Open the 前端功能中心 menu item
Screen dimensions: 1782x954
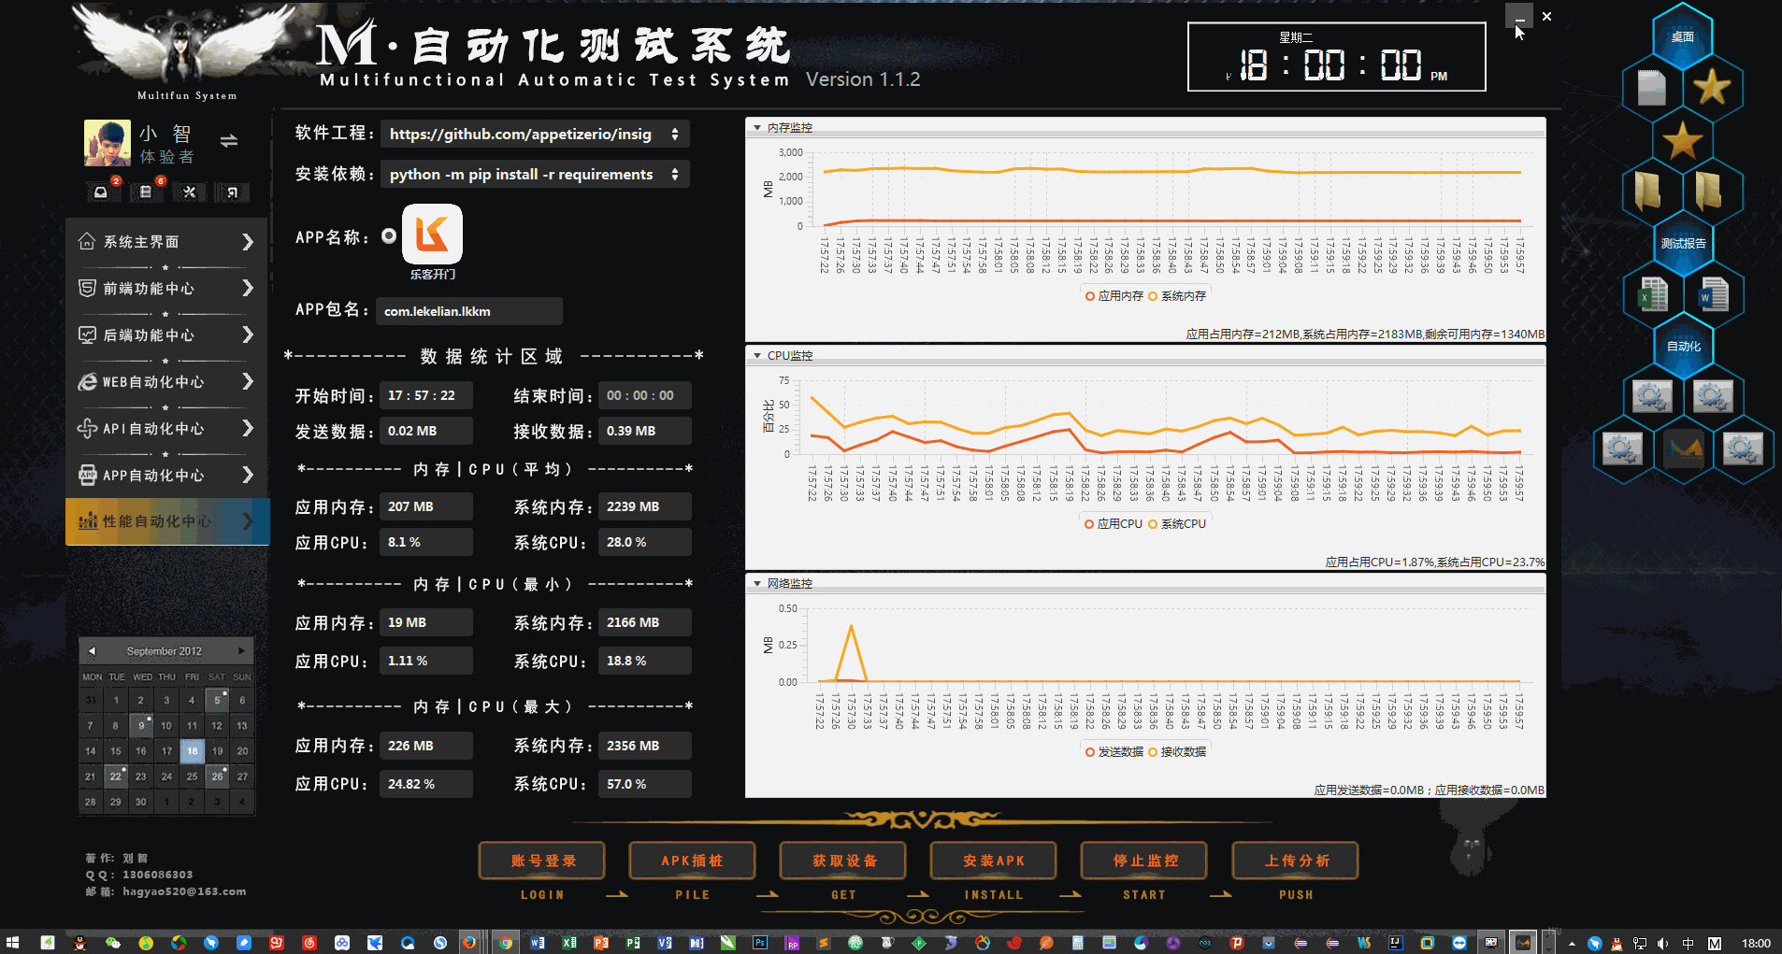coord(150,288)
